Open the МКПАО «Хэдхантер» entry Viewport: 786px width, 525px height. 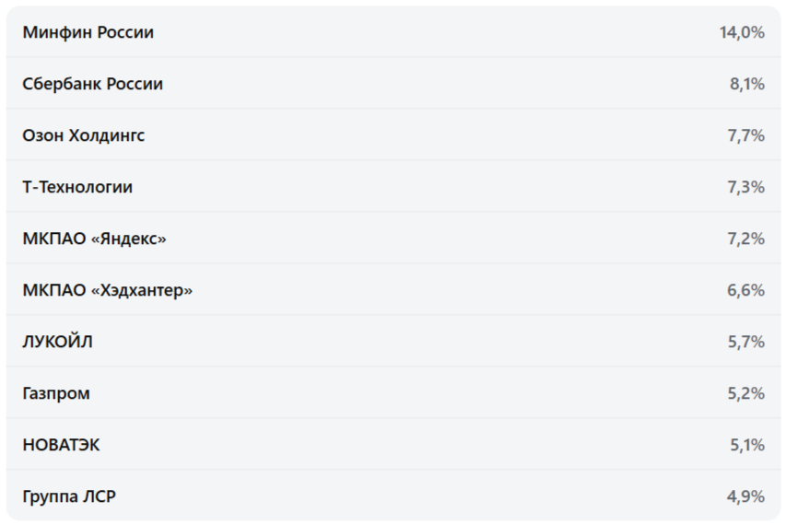tap(108, 290)
